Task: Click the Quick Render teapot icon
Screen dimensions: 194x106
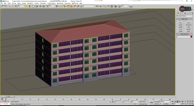Action: click(131, 6)
